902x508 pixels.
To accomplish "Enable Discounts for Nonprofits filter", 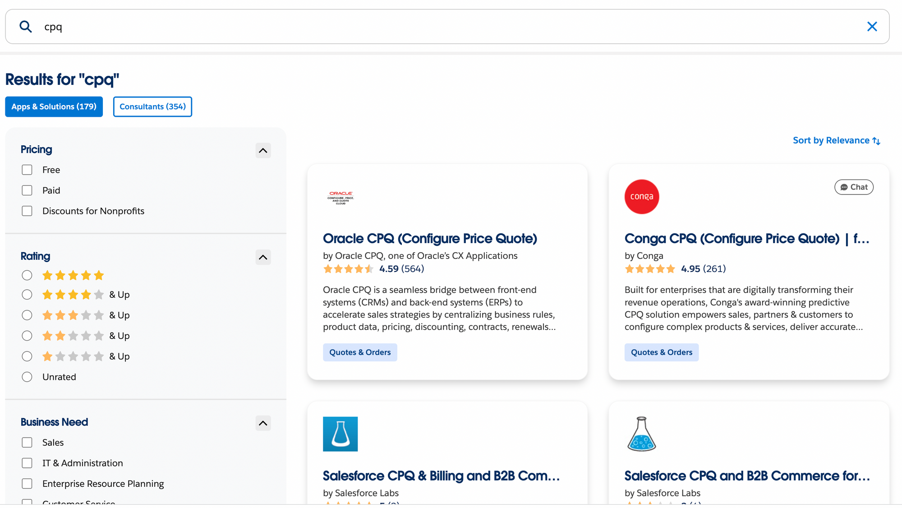I will click(27, 211).
